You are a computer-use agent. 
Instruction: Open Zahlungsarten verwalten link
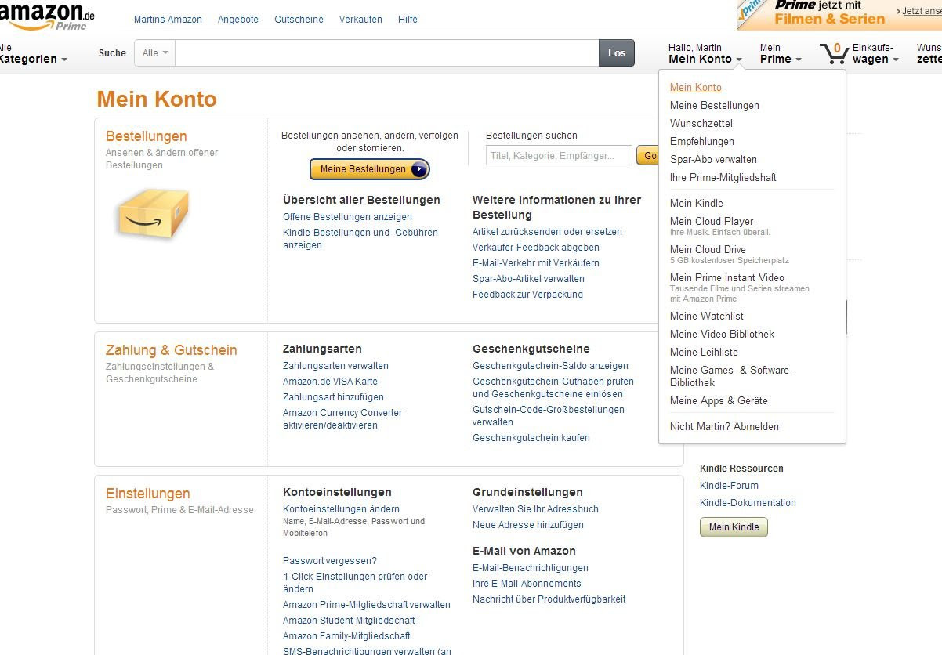point(335,366)
